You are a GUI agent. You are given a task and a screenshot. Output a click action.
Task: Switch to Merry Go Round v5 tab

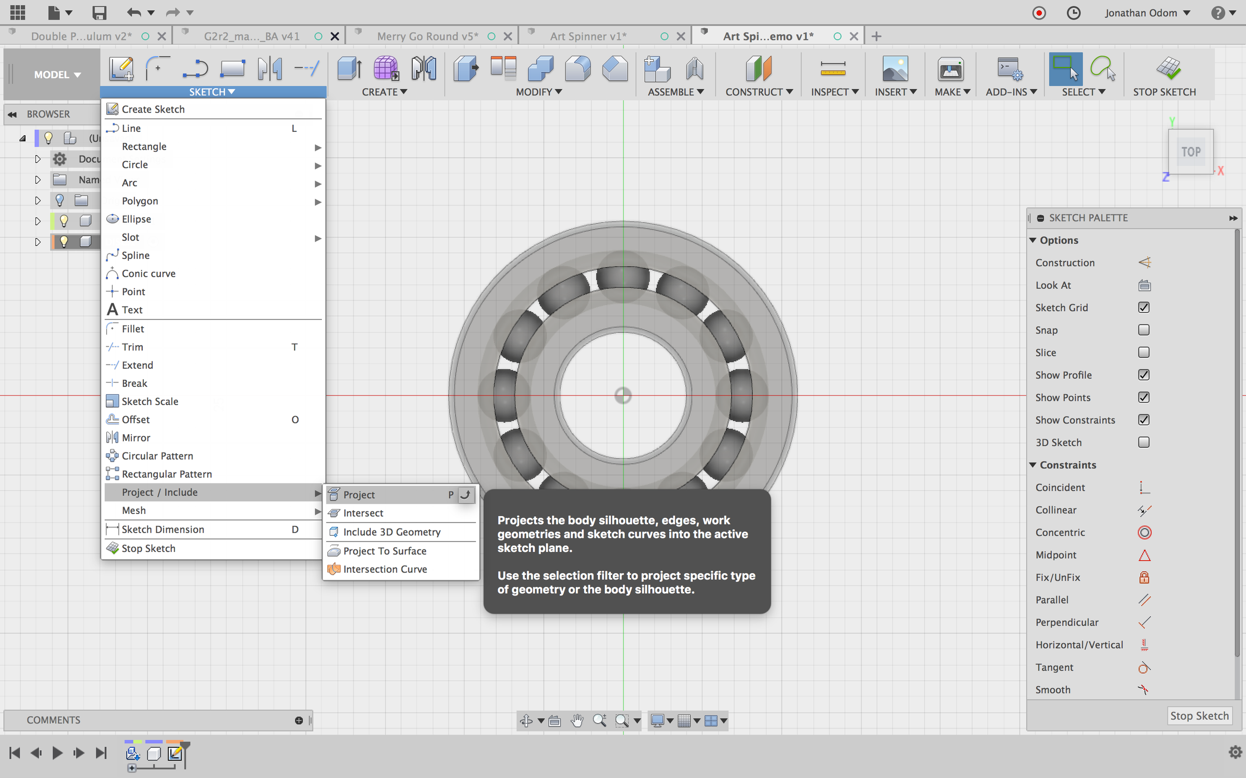pyautogui.click(x=427, y=36)
